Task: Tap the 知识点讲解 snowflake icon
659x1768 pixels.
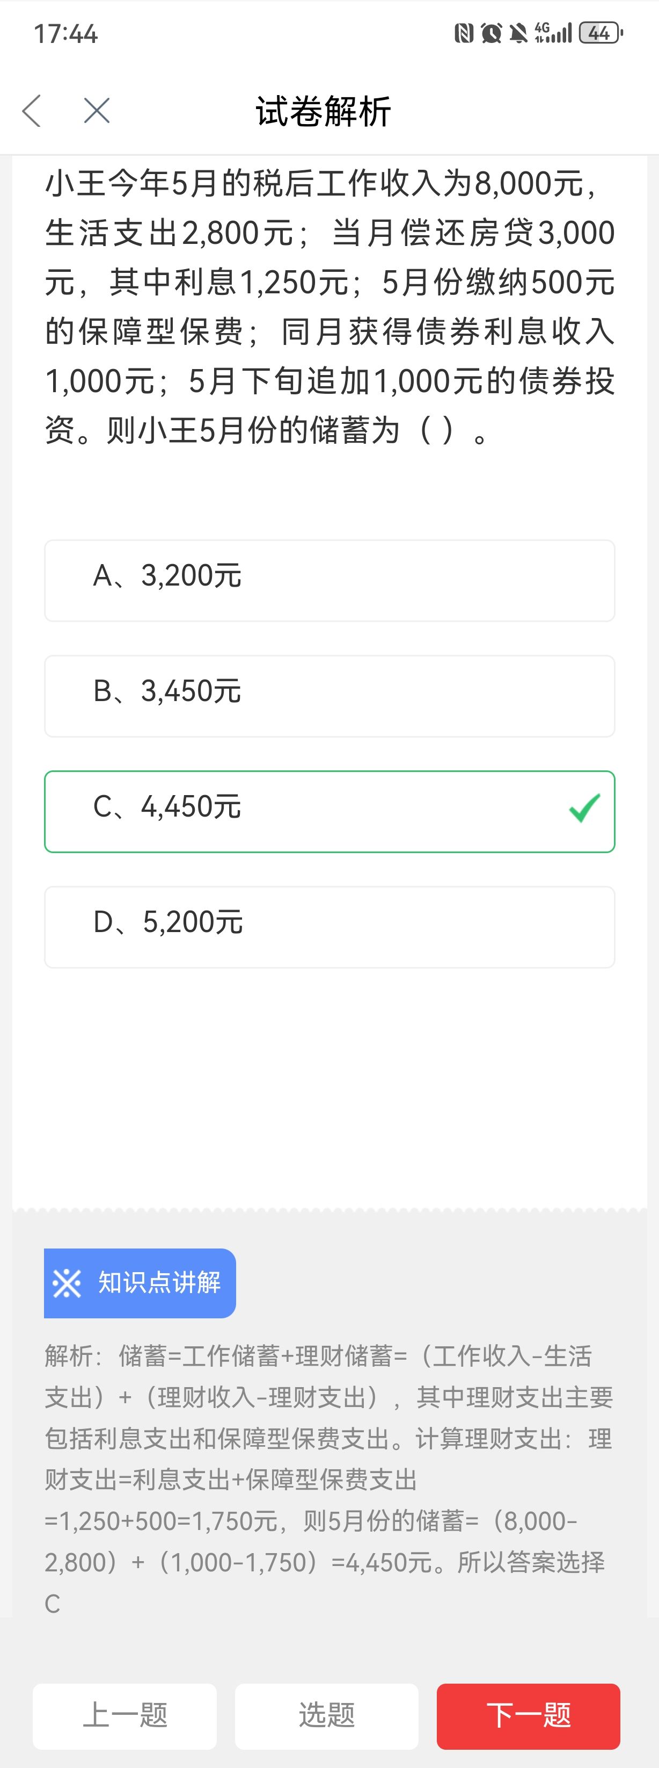Action: point(67,1283)
